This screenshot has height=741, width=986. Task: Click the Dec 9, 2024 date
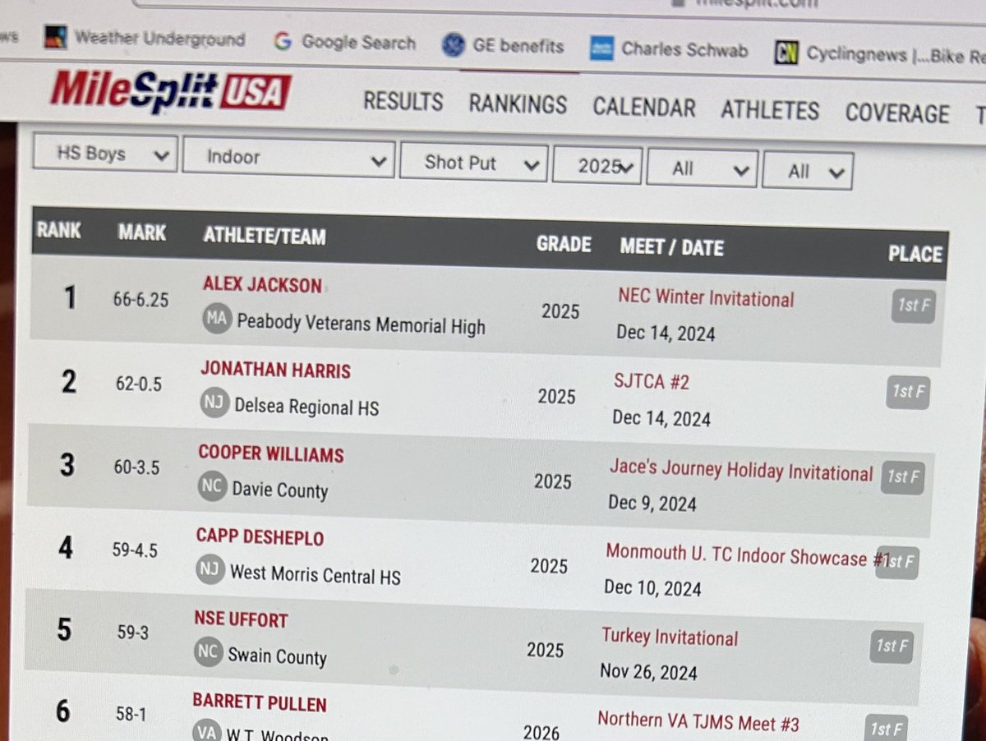pyautogui.click(x=652, y=503)
